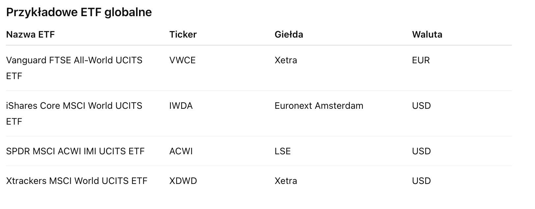Click the 'Przykładowe ETF globalne' heading
The image size is (535, 209).
[x=79, y=12]
